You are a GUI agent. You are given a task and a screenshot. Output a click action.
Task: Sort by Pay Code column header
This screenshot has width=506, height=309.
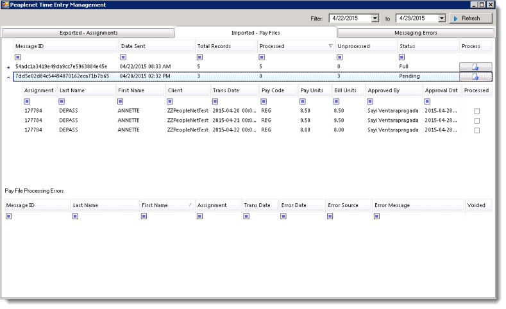278,90
